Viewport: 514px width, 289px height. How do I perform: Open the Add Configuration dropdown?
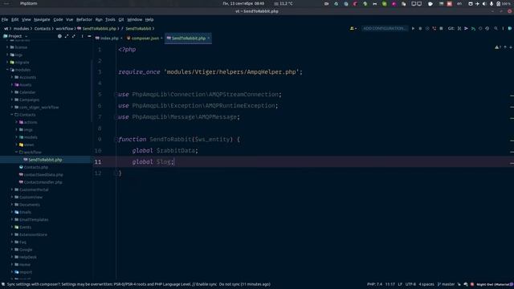385,29
